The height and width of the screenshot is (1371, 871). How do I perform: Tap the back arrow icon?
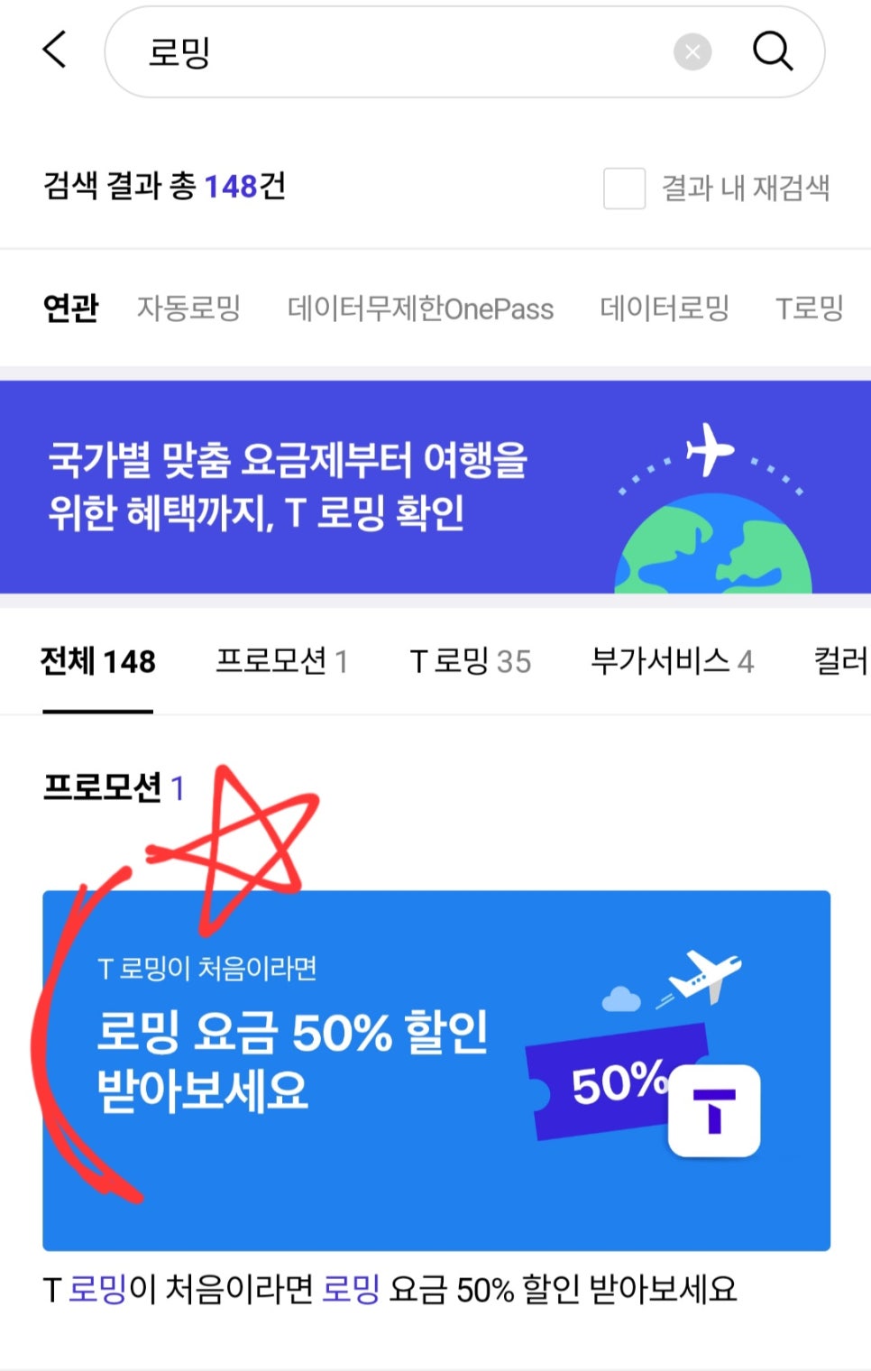[x=55, y=50]
